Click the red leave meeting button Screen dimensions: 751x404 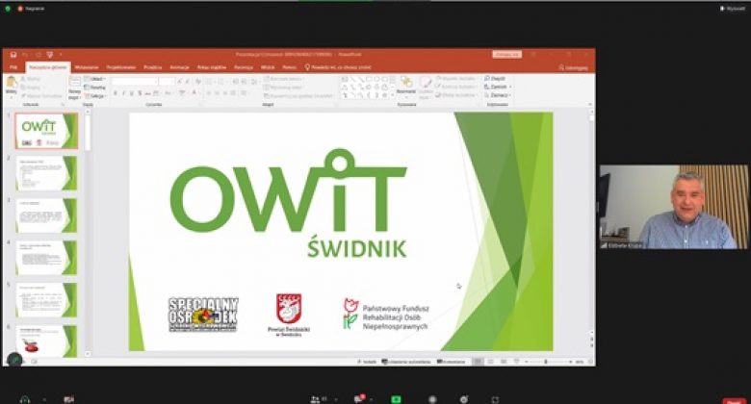coord(733,400)
